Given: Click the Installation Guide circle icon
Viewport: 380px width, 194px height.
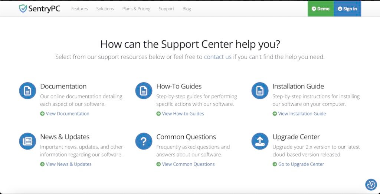Looking at the screenshot, I should pyautogui.click(x=260, y=91).
